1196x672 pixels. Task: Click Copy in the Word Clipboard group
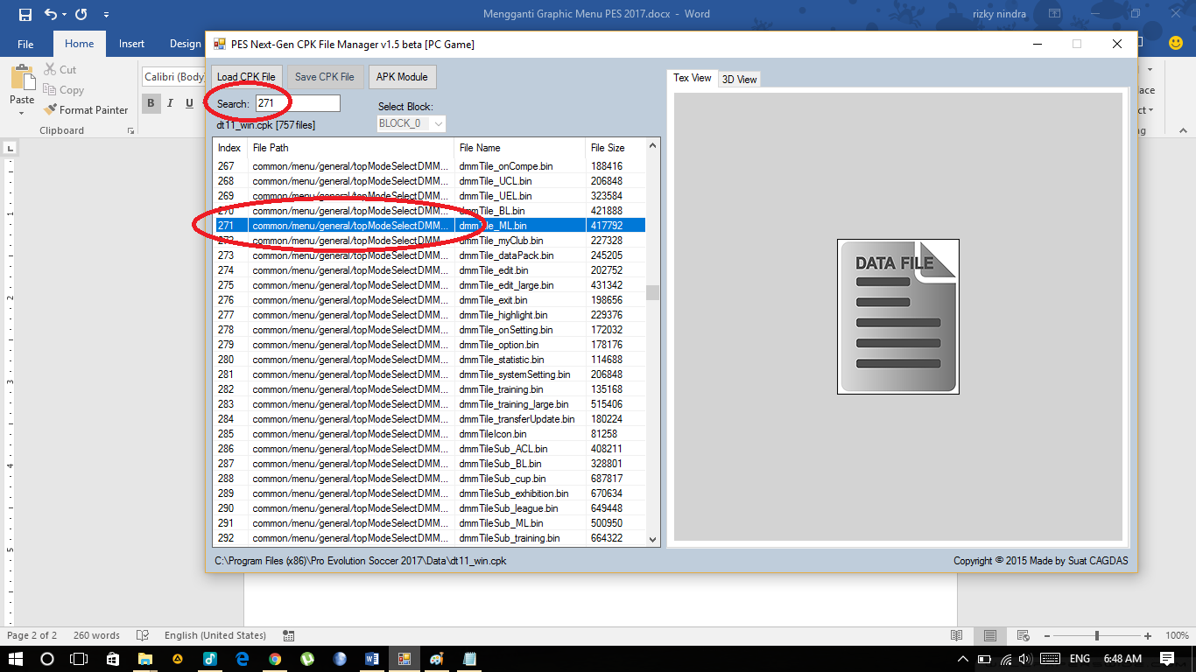click(x=63, y=90)
